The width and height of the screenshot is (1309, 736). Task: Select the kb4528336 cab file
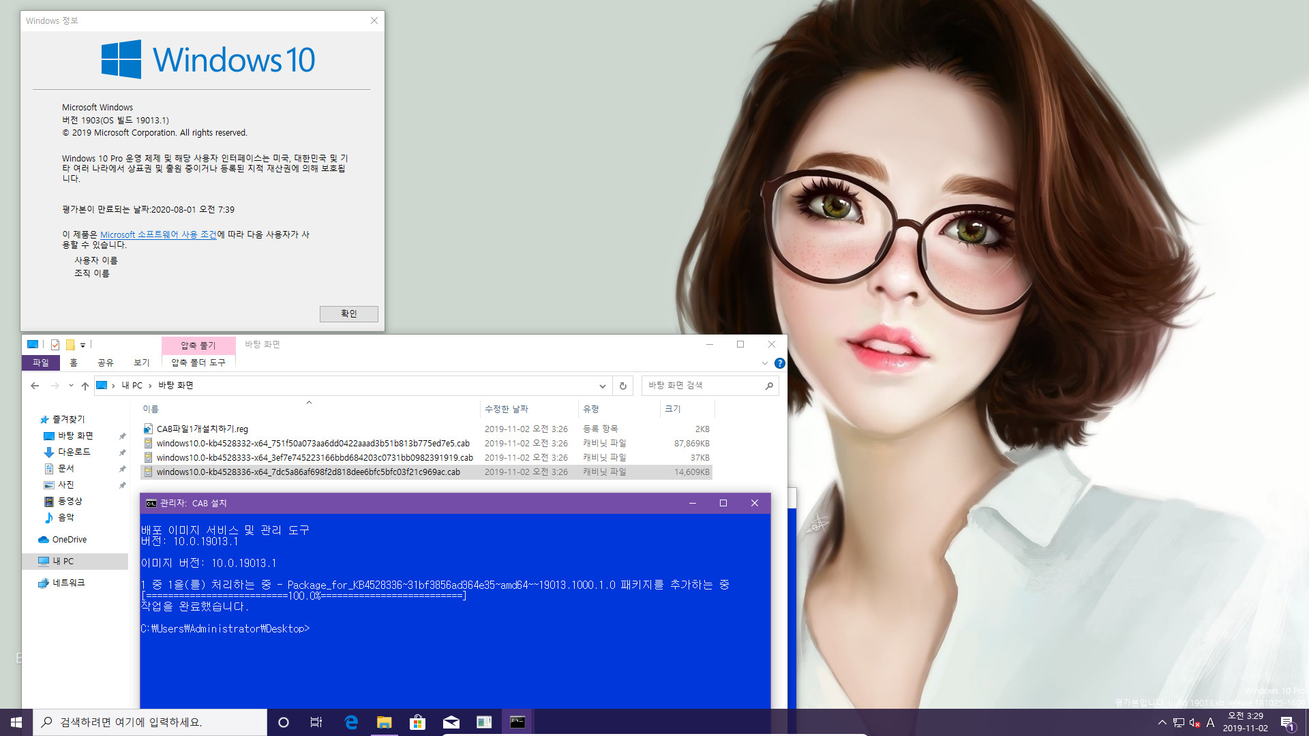pyautogui.click(x=426, y=472)
